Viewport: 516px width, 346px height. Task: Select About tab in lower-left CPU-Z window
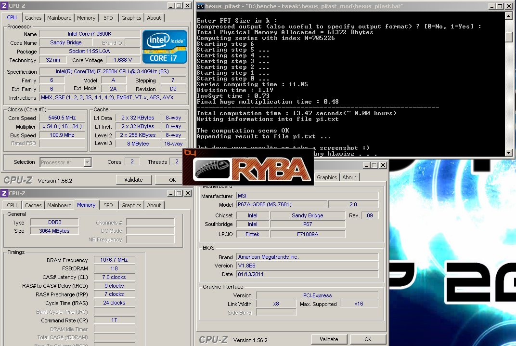point(154,205)
